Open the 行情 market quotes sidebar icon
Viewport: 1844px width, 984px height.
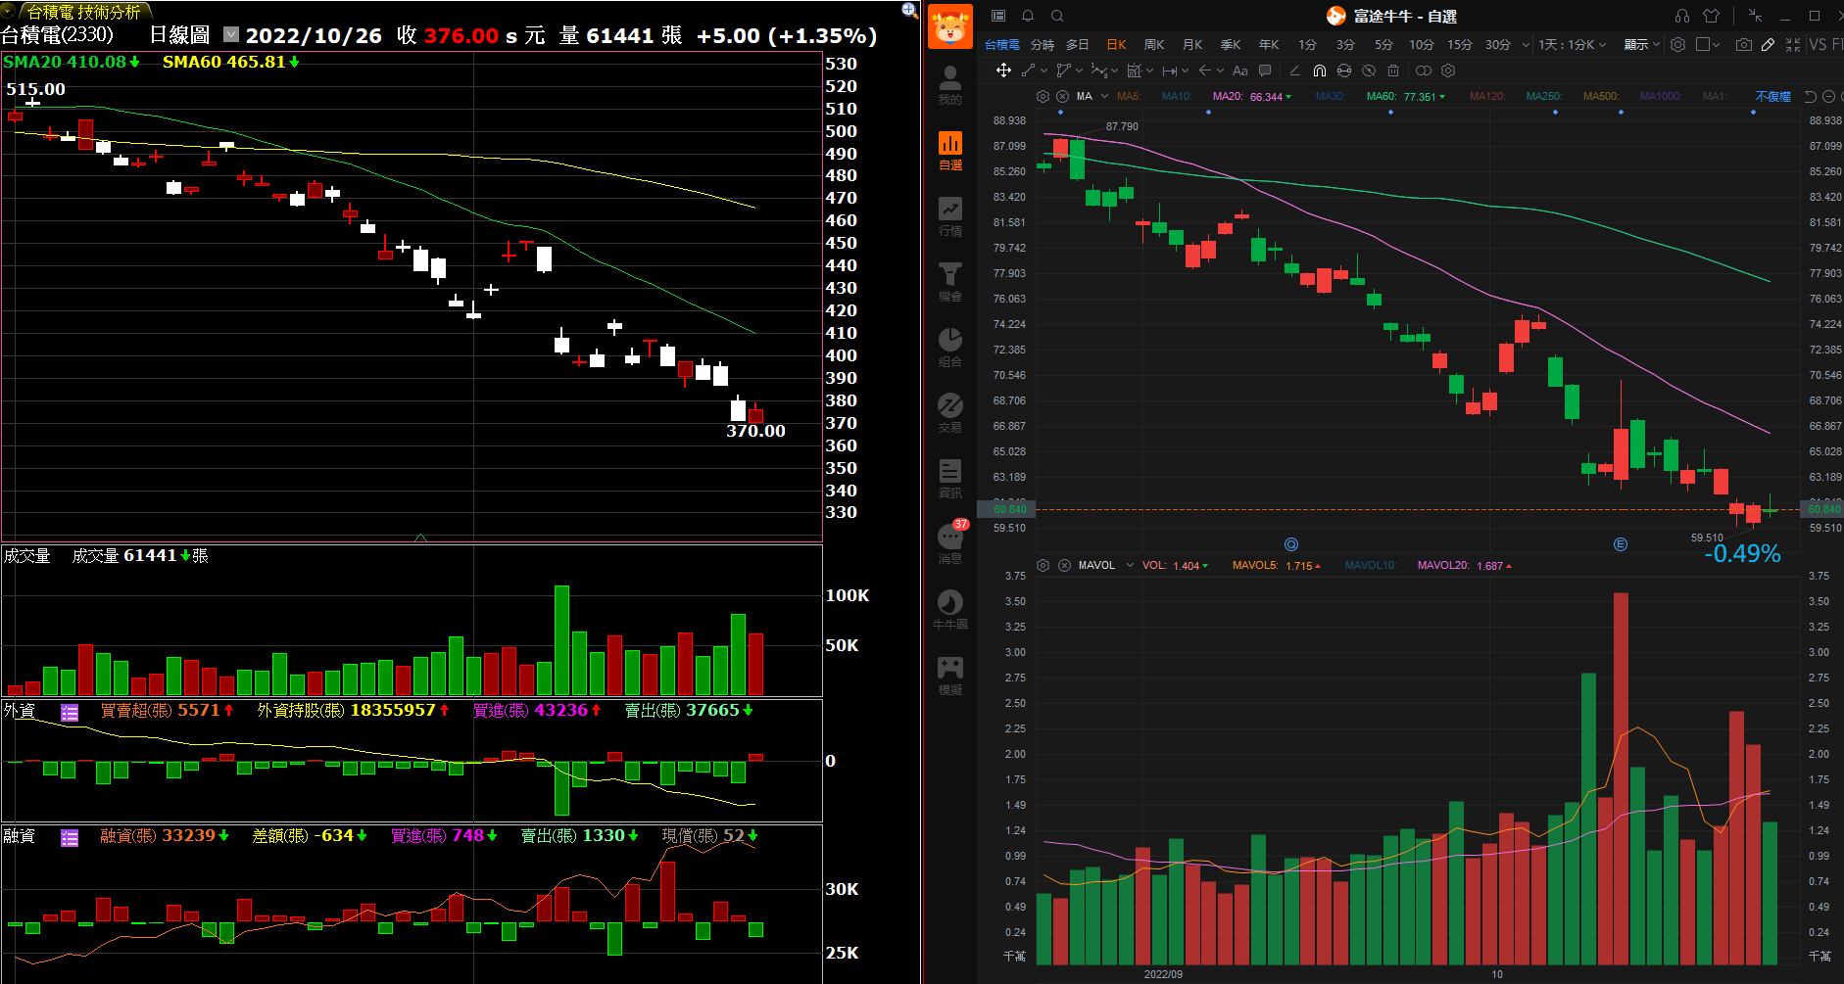[x=949, y=216]
